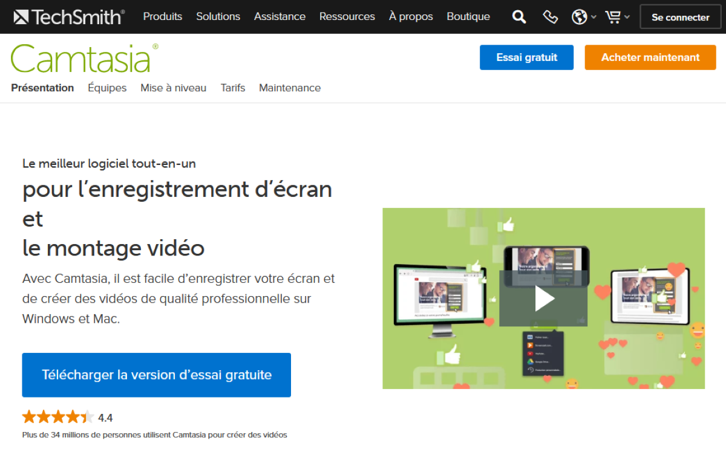Select the Équipes tab
The width and height of the screenshot is (726, 464).
[x=107, y=88]
